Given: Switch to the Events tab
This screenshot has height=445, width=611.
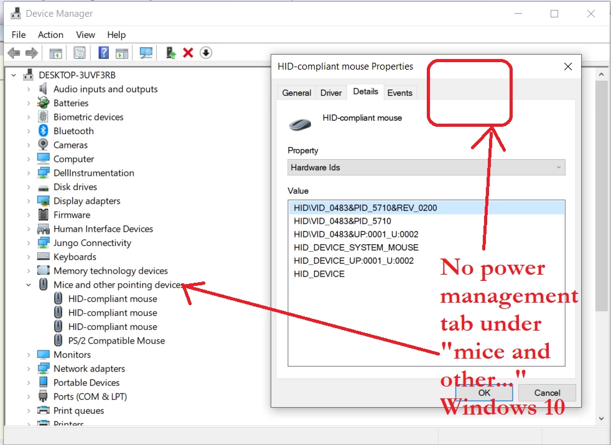Looking at the screenshot, I should pyautogui.click(x=400, y=93).
